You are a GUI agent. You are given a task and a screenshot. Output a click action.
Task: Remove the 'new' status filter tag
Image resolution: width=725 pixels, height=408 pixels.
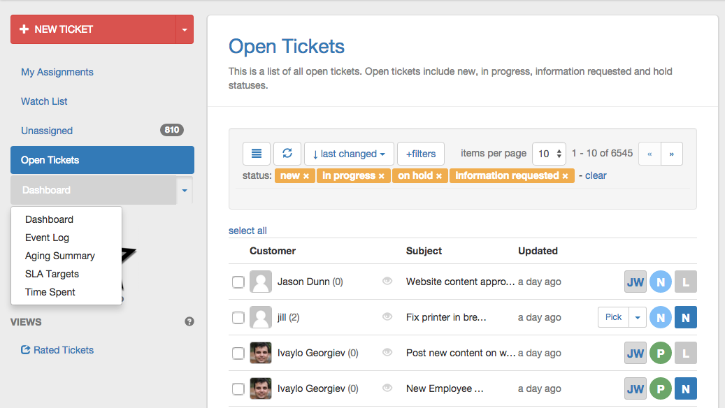306,176
